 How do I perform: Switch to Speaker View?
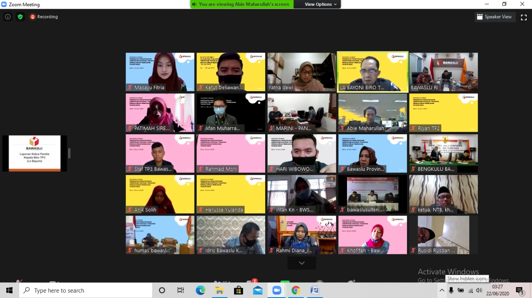pyautogui.click(x=494, y=17)
